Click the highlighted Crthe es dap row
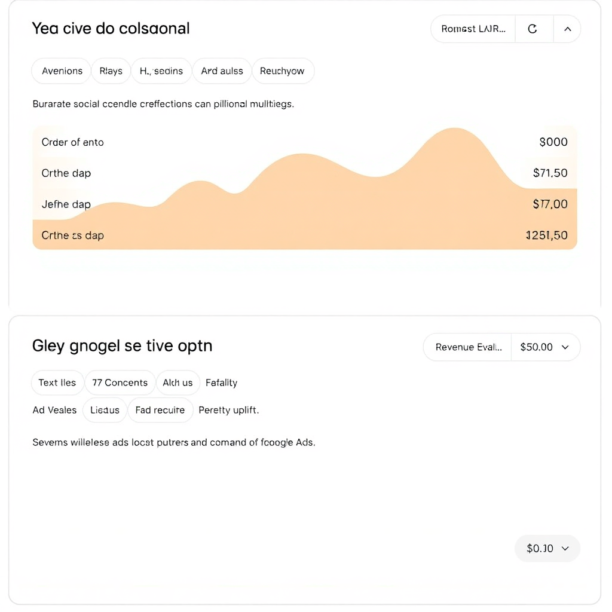 (x=305, y=235)
